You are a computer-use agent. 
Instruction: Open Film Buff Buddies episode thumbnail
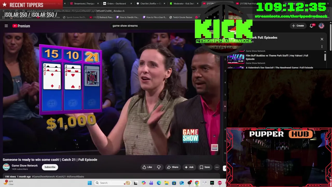[x=236, y=59]
